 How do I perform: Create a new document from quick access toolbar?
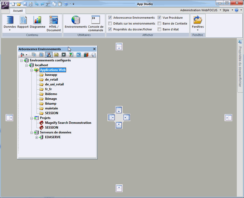[x=13, y=4]
